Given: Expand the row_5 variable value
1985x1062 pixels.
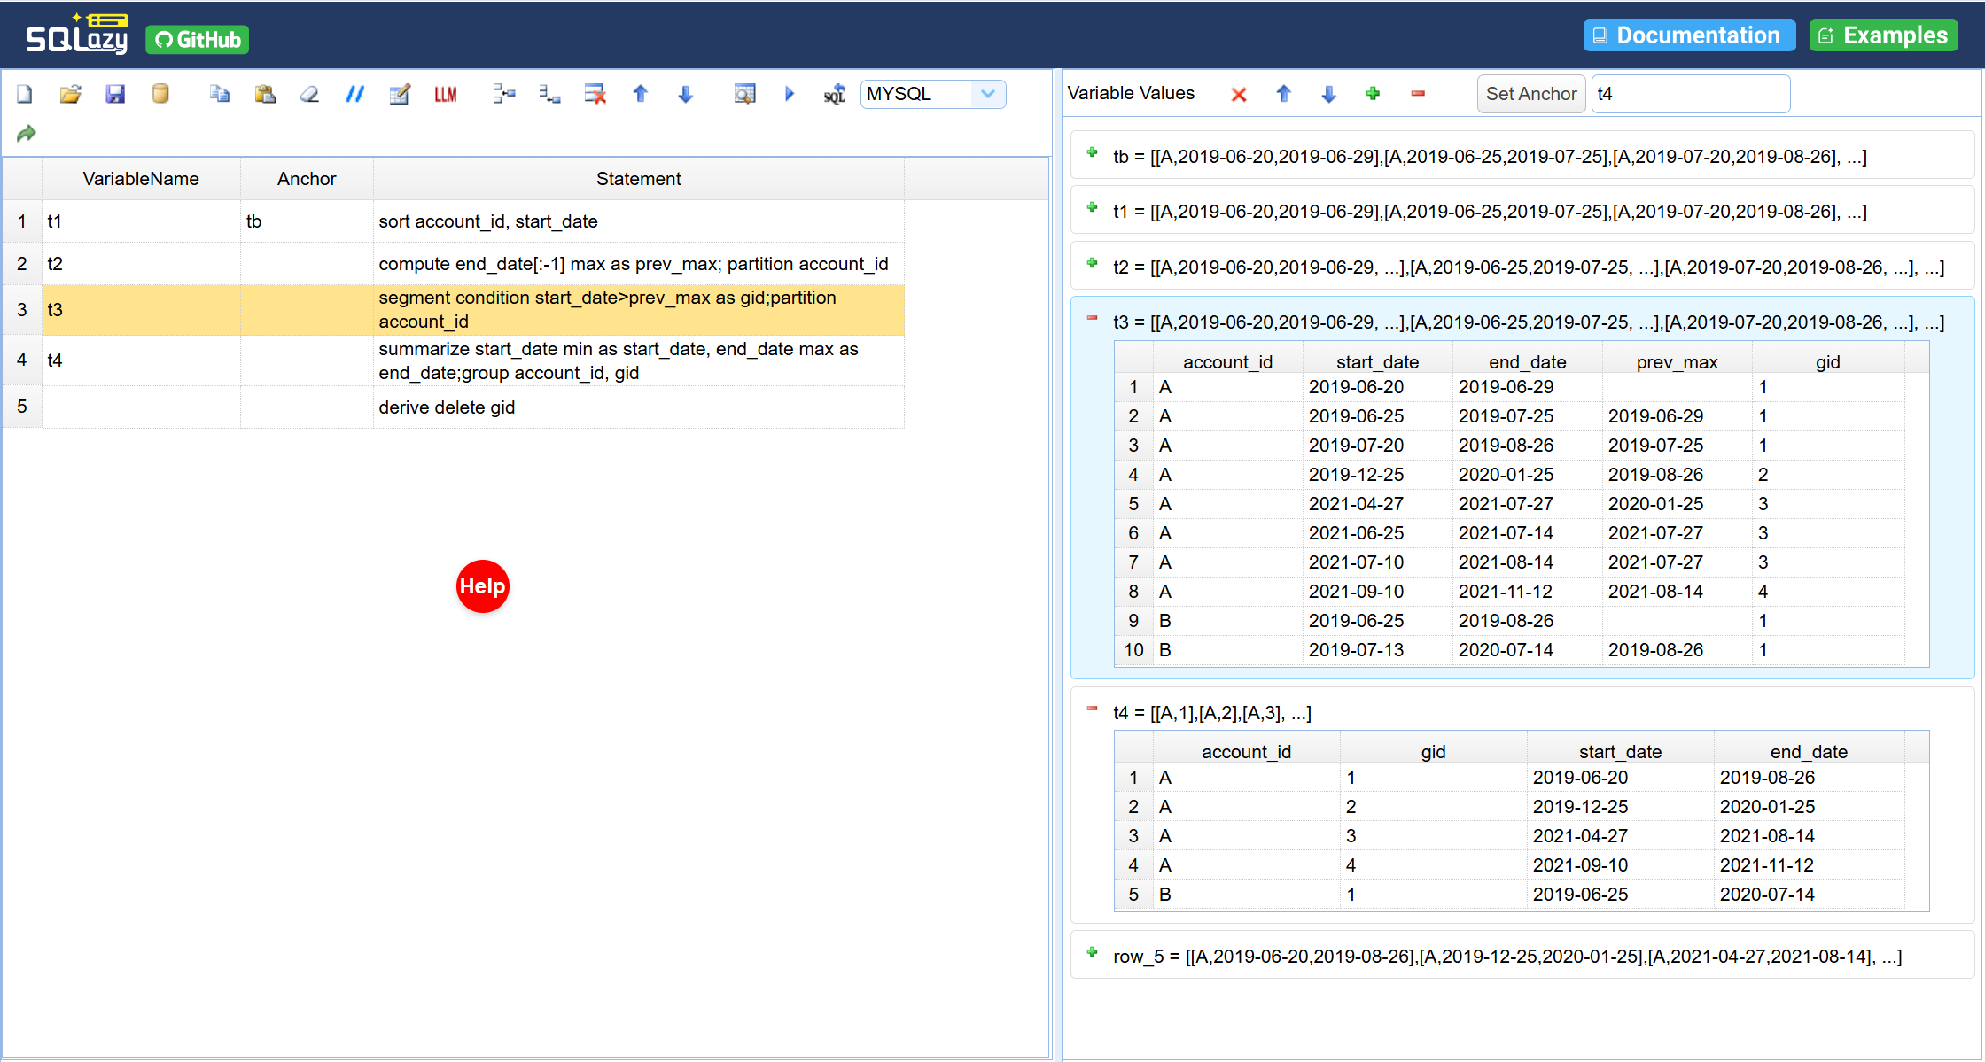Looking at the screenshot, I should (1093, 953).
